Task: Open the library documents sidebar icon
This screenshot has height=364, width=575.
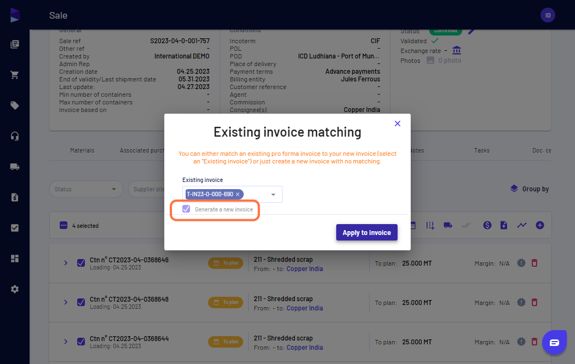Action: (15, 44)
